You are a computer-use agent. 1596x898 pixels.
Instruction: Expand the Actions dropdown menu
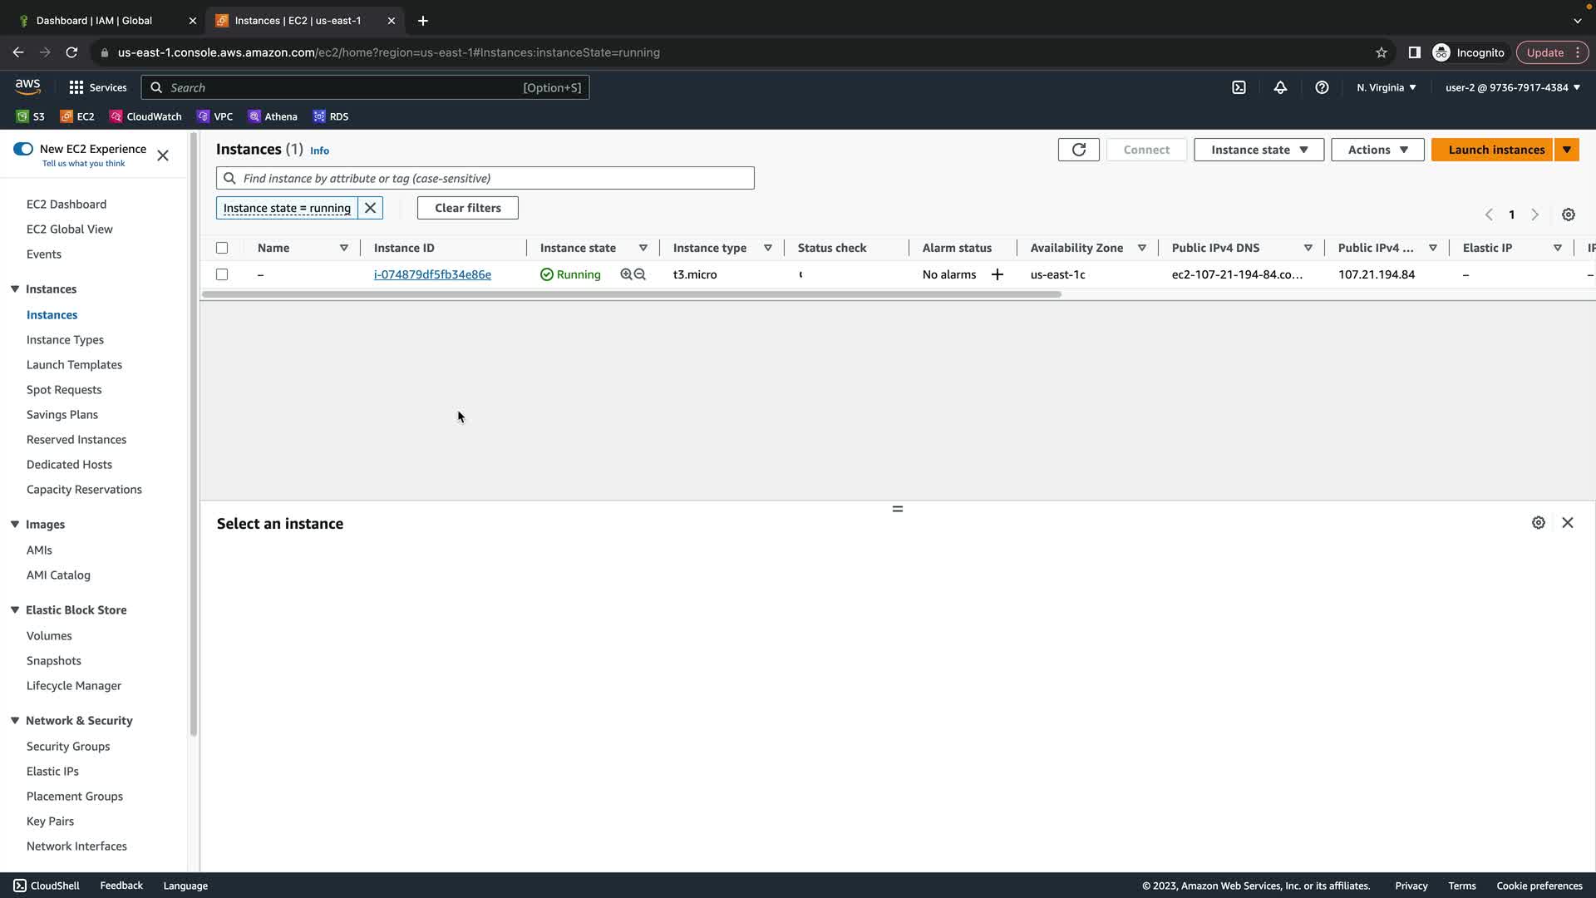[x=1377, y=150]
